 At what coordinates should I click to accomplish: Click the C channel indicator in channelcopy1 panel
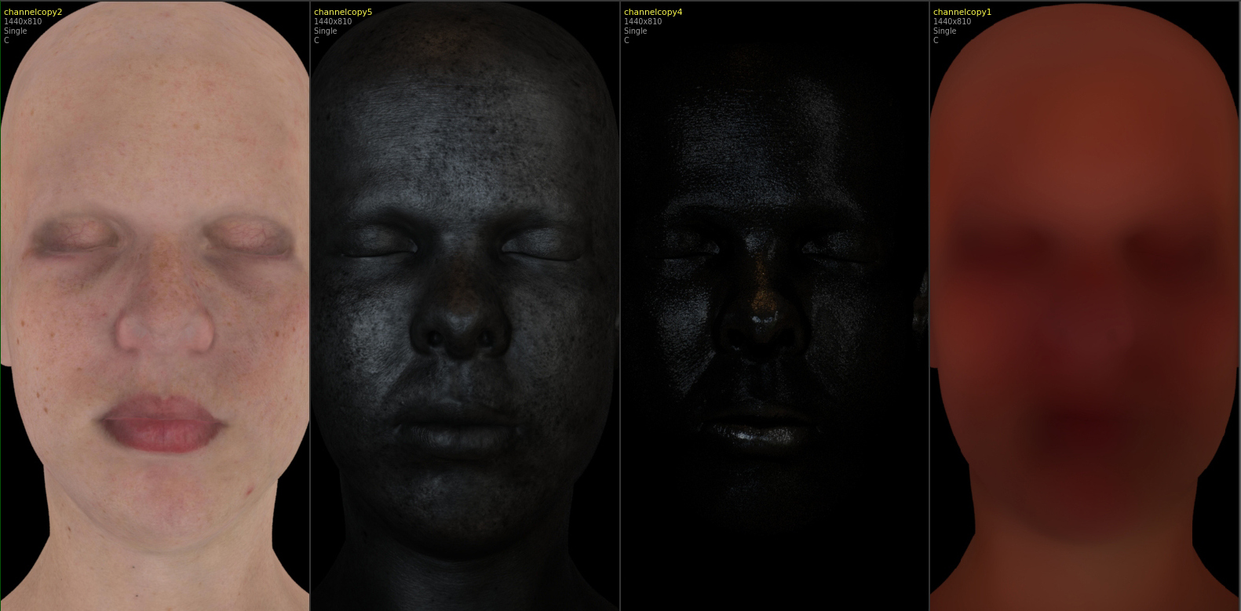pos(936,41)
